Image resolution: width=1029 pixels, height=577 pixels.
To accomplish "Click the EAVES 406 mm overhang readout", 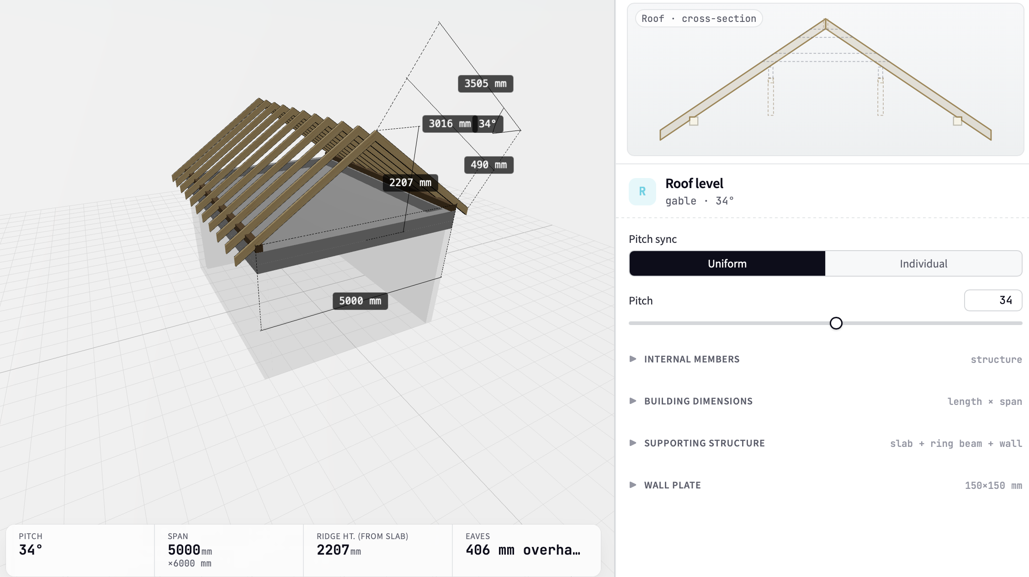I will tap(526, 550).
